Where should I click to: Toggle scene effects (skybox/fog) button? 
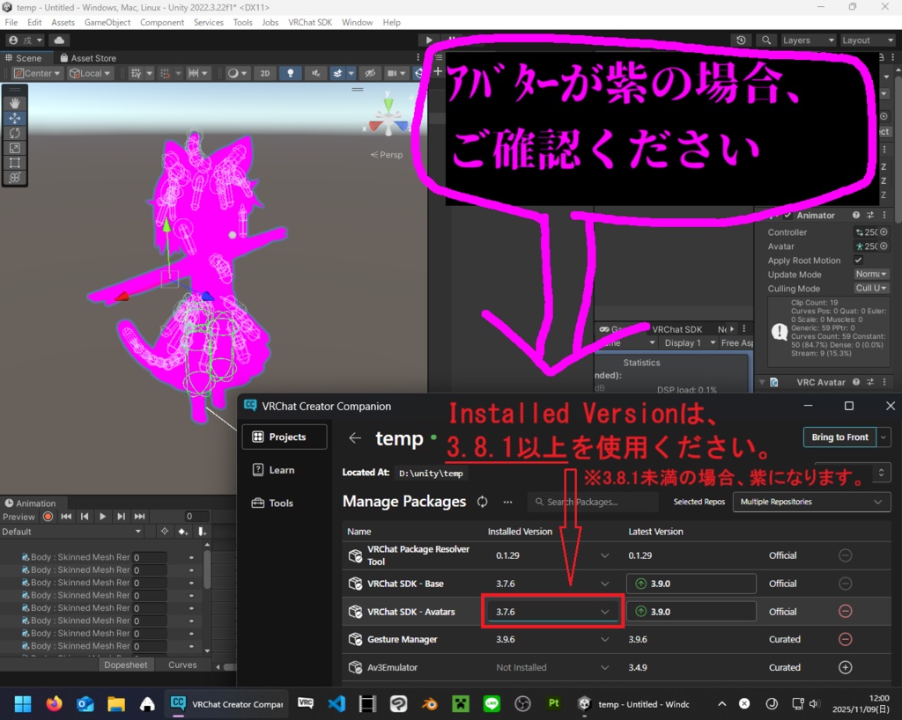337,74
